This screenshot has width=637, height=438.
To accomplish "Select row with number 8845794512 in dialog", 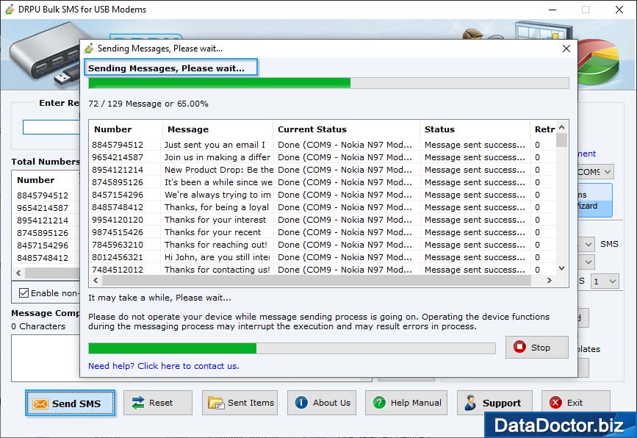I will (x=323, y=145).
